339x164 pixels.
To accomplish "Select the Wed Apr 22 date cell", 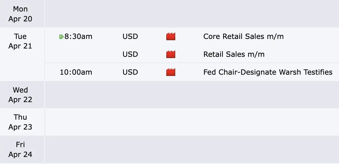I will tap(20, 95).
